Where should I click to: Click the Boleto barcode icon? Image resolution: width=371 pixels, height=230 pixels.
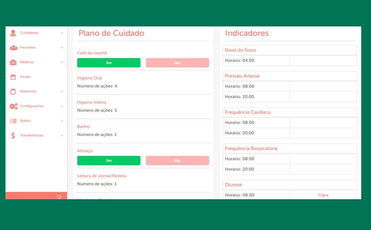[x=13, y=121]
